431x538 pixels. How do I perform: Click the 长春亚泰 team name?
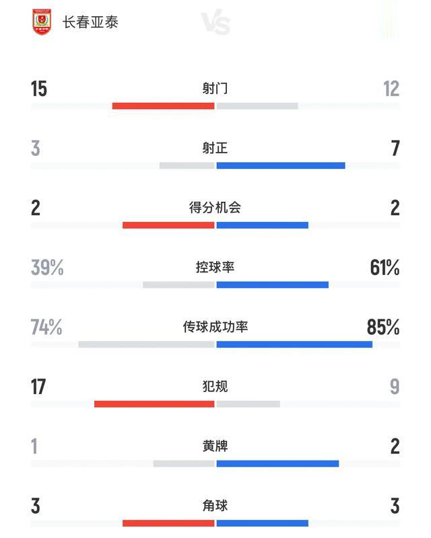(x=90, y=23)
